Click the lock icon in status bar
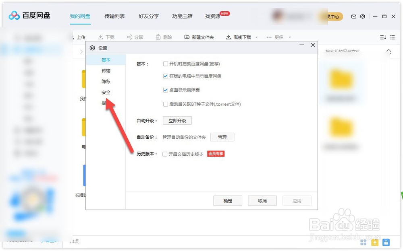Image resolution: width=403 pixels, height=251 pixels. (x=386, y=242)
